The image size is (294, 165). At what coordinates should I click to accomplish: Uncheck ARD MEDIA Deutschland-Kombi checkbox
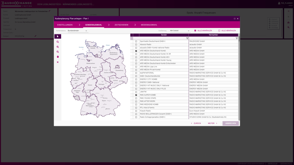coord(136,51)
